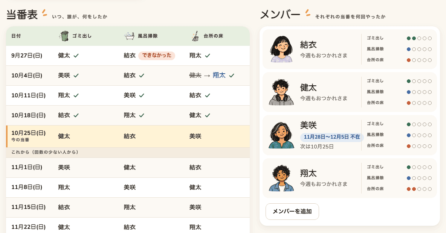Click 結衣 in the 10月25日 風呂掃除 cell

pos(130,136)
